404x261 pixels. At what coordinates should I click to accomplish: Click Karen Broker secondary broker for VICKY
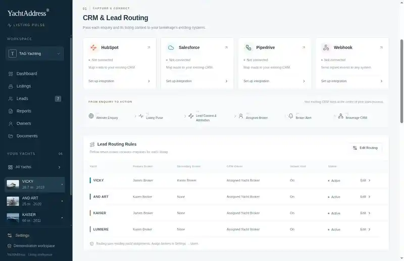click(x=186, y=180)
